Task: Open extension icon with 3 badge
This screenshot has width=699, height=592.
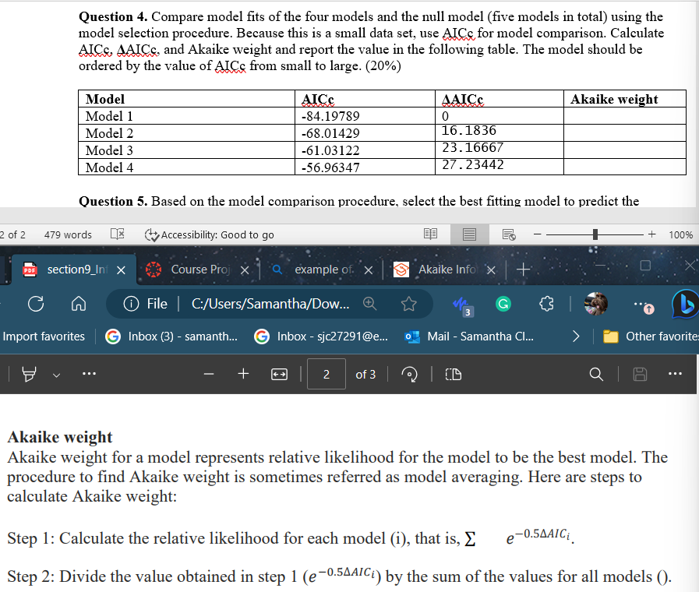Action: coord(461,305)
